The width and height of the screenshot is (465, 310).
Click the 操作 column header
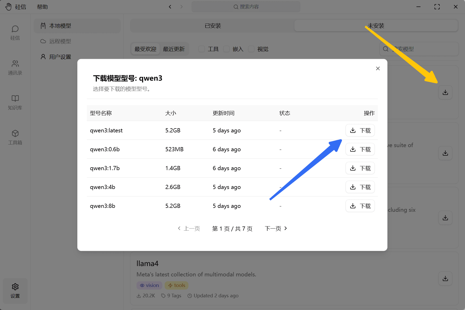(369, 113)
